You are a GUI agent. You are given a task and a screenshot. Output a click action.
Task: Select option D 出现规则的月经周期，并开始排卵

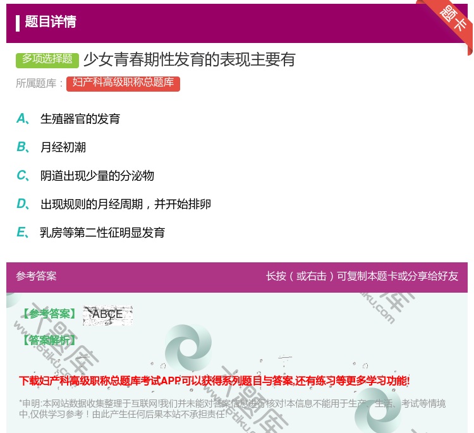[x=126, y=204]
